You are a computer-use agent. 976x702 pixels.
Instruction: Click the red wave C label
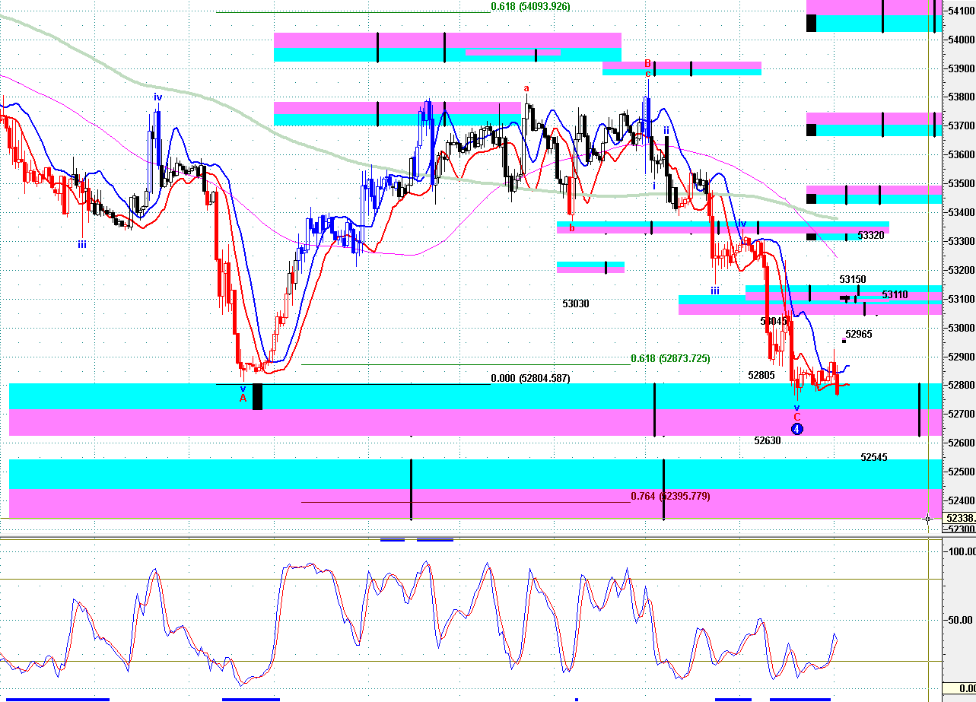click(x=797, y=417)
